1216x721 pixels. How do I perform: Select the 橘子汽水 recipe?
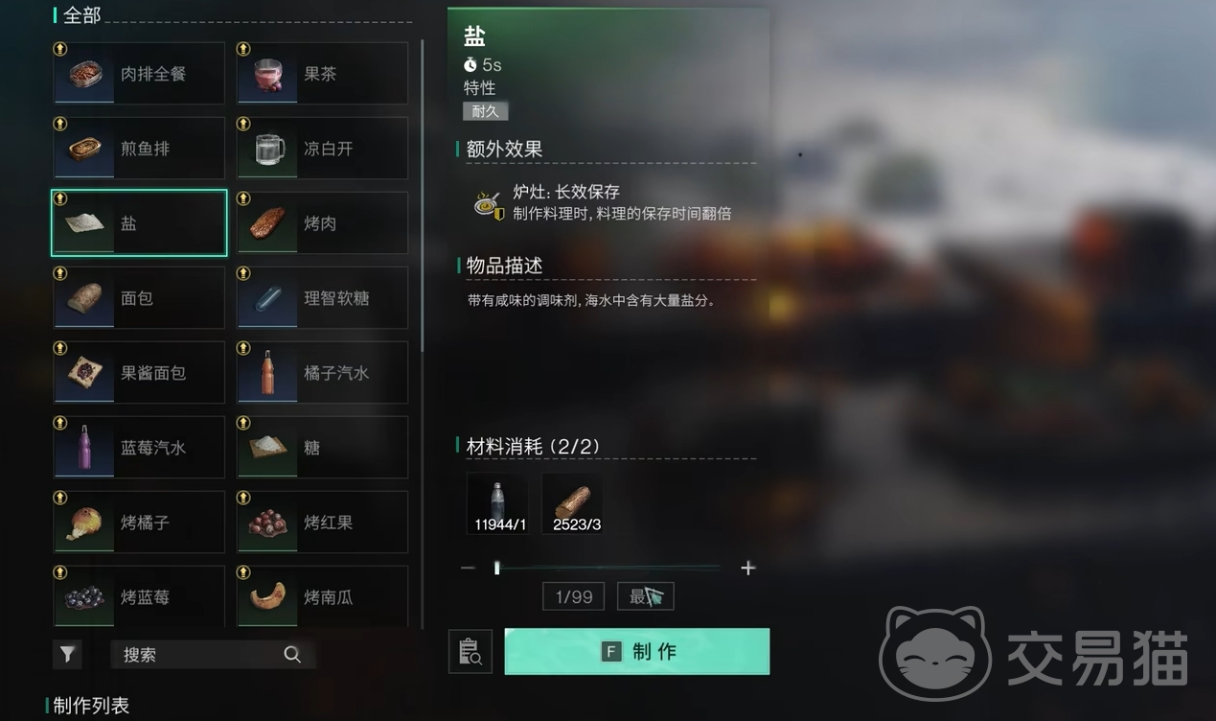tap(323, 372)
